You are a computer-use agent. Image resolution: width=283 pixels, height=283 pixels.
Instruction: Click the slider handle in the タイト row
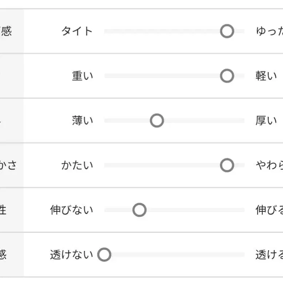tap(227, 31)
